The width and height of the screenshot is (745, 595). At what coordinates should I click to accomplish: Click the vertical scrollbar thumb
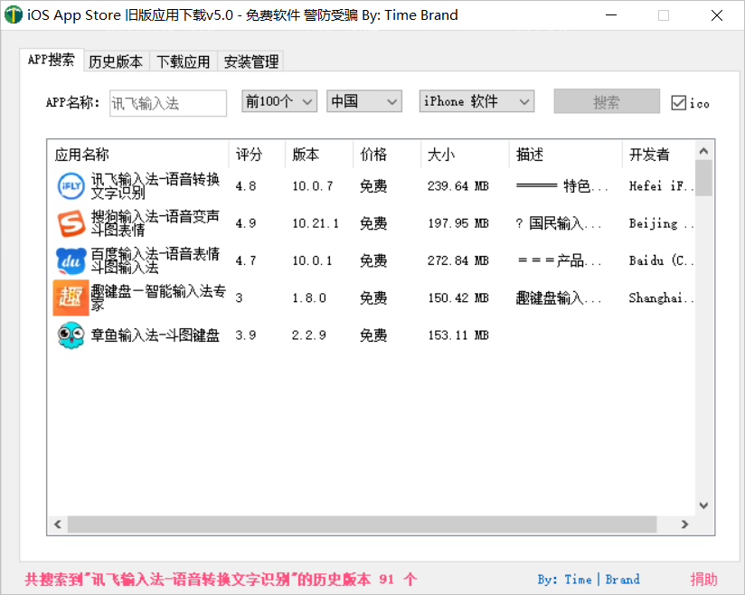(x=704, y=177)
